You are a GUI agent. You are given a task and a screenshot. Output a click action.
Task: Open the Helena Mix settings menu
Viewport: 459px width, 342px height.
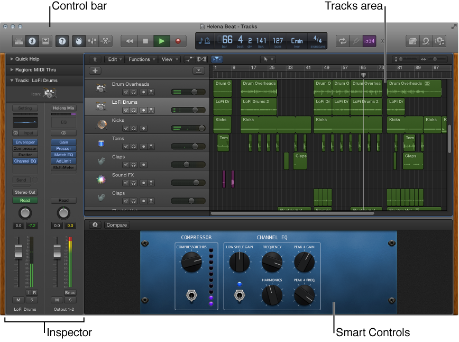pyautogui.click(x=63, y=107)
